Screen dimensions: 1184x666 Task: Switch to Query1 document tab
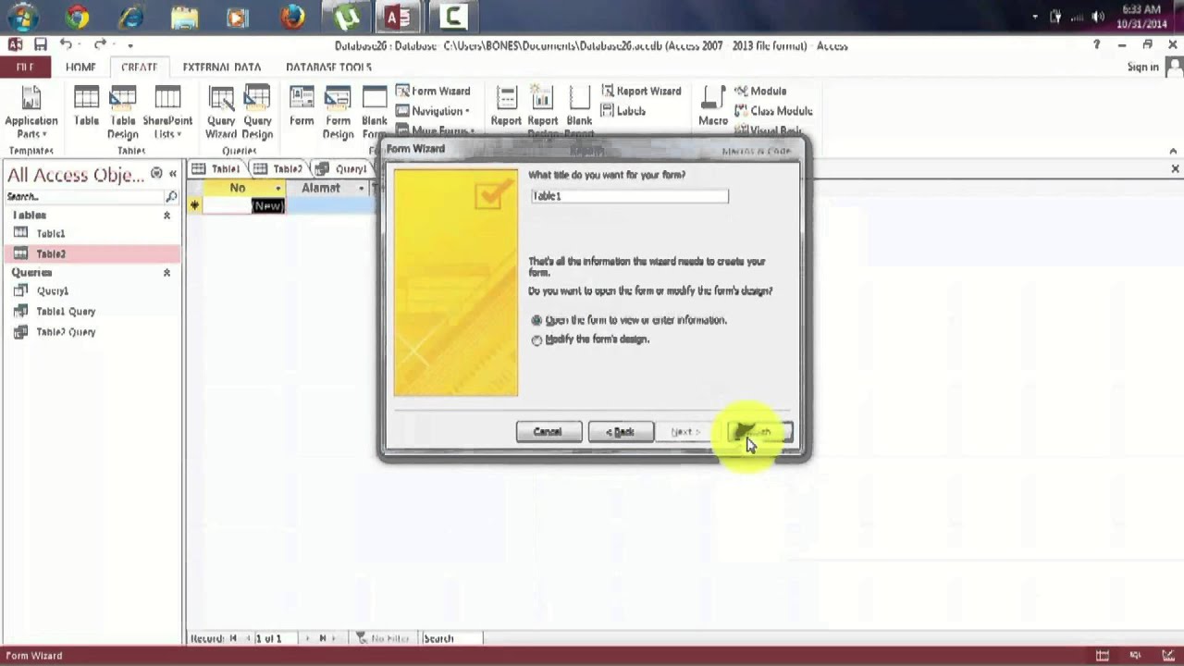tap(341, 168)
